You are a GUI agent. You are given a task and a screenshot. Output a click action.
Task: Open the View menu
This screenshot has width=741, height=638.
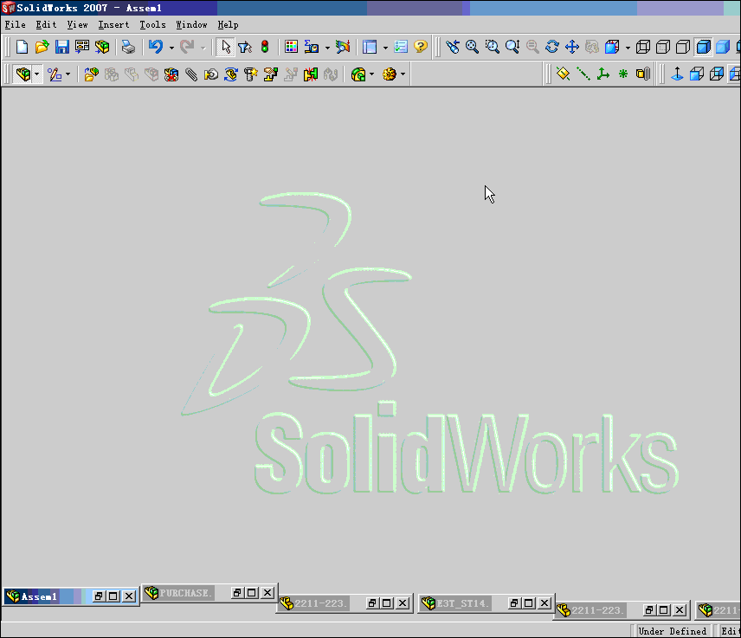pyautogui.click(x=77, y=25)
